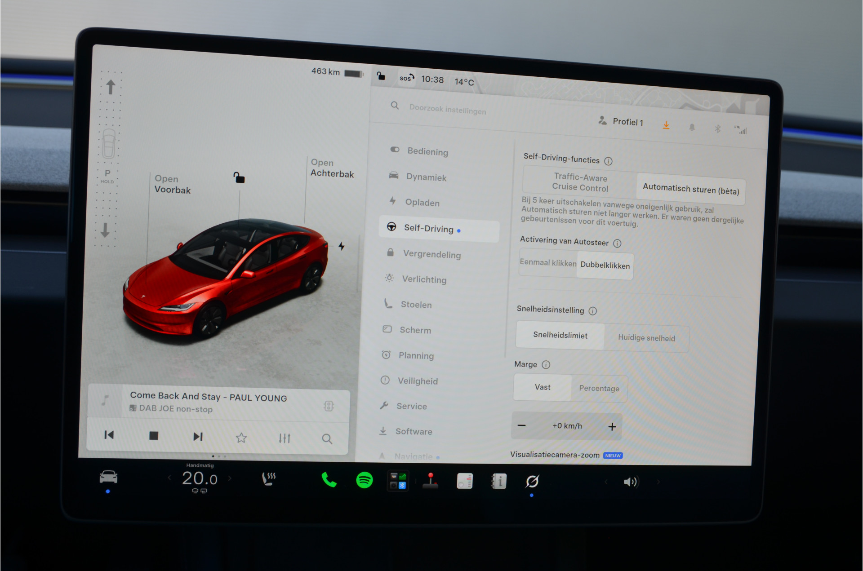Open notifications bell icon

[692, 128]
